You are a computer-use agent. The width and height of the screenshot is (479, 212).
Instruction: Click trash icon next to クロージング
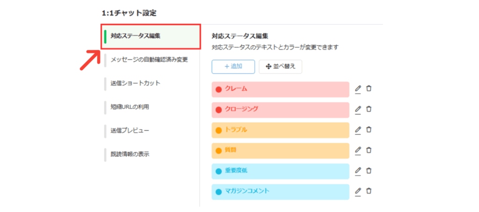tap(369, 110)
